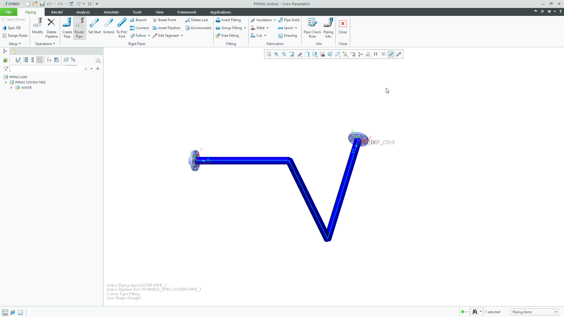The image size is (564, 317).
Task: Click Insert Pipeline button
Action: pos(166,28)
